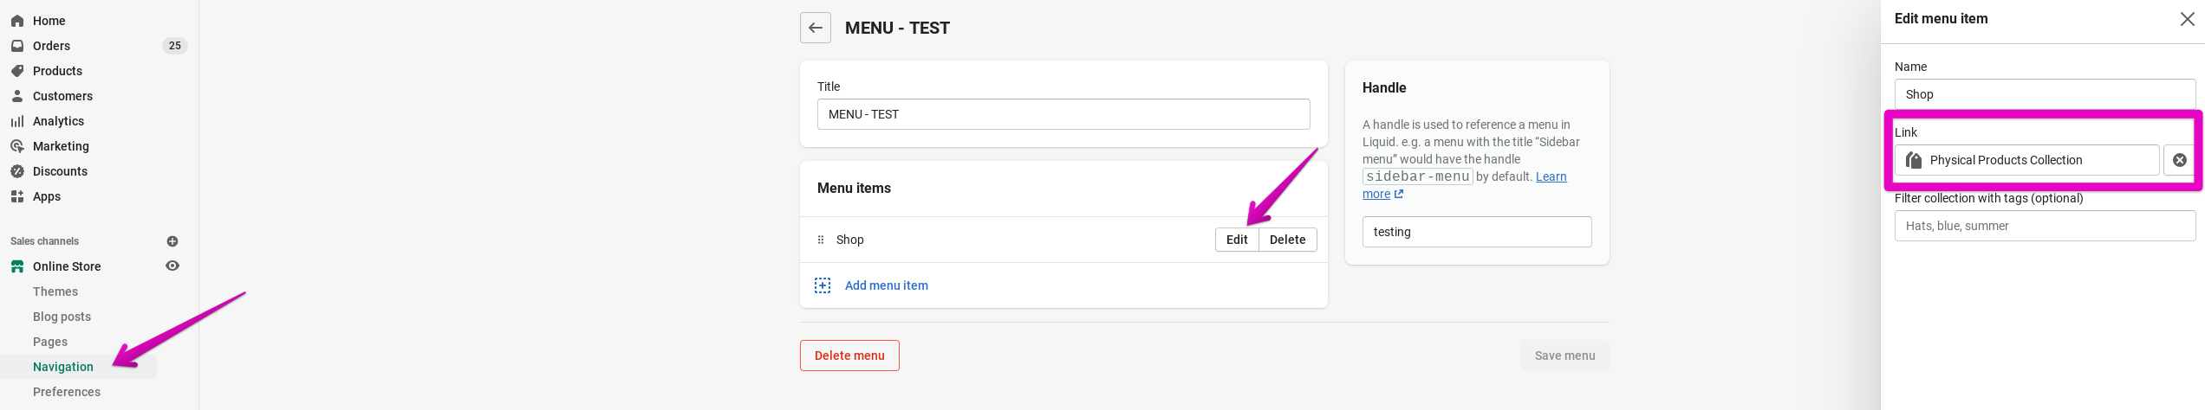Close the Edit menu item panel

[x=2187, y=19]
